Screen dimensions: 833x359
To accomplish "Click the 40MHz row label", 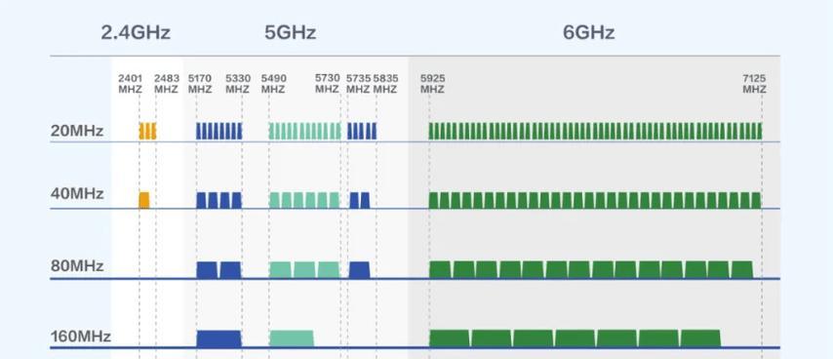I will tap(77, 194).
